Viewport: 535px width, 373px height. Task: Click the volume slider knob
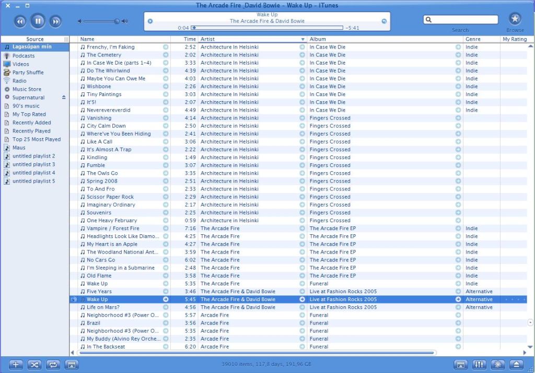tap(117, 21)
